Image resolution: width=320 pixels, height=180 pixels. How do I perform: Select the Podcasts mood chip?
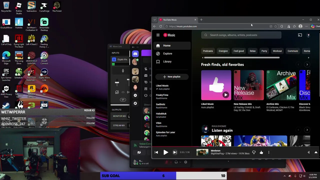208,51
